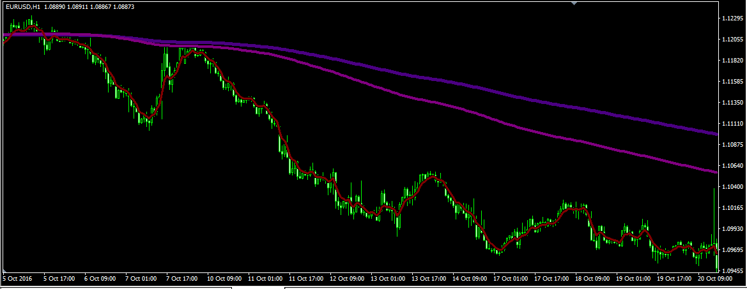Image resolution: width=747 pixels, height=289 pixels.
Task: Click the 1.10875 price axis label
Action: point(732,144)
